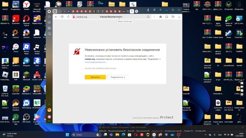Open ATLauncher desktop icon
Viewport: 246px width, 138px height.
(229, 5)
